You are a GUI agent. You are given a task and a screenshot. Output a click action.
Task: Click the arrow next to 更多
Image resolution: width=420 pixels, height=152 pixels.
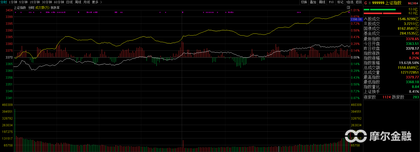101,2
